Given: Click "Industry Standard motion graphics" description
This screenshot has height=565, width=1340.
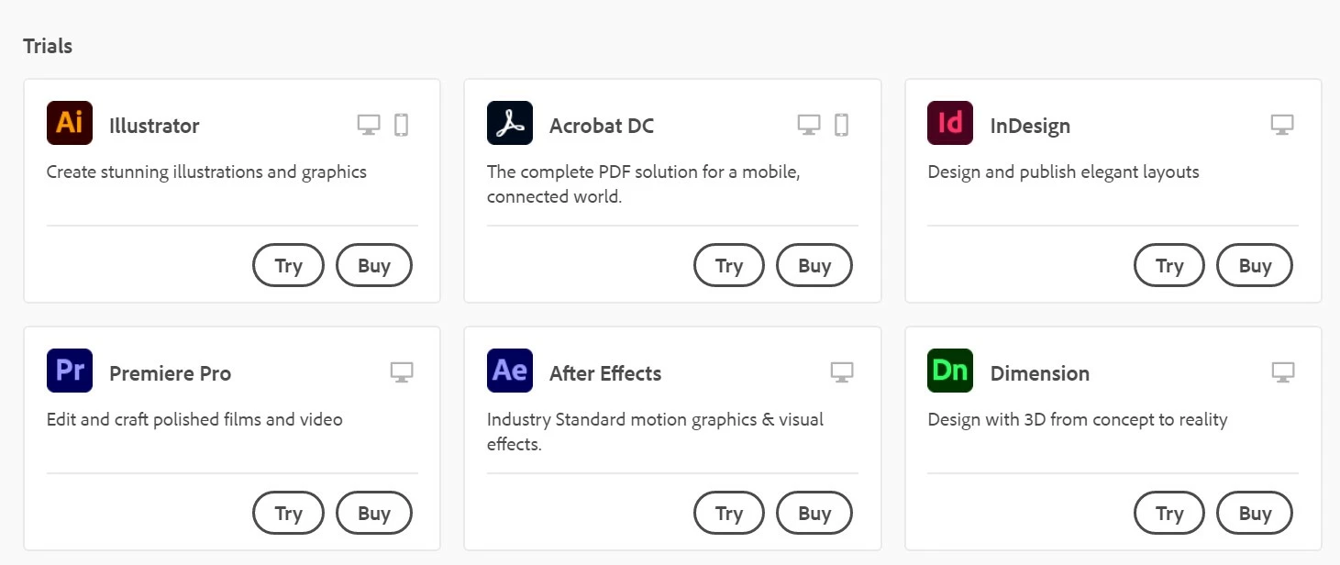Looking at the screenshot, I should click(x=655, y=431).
